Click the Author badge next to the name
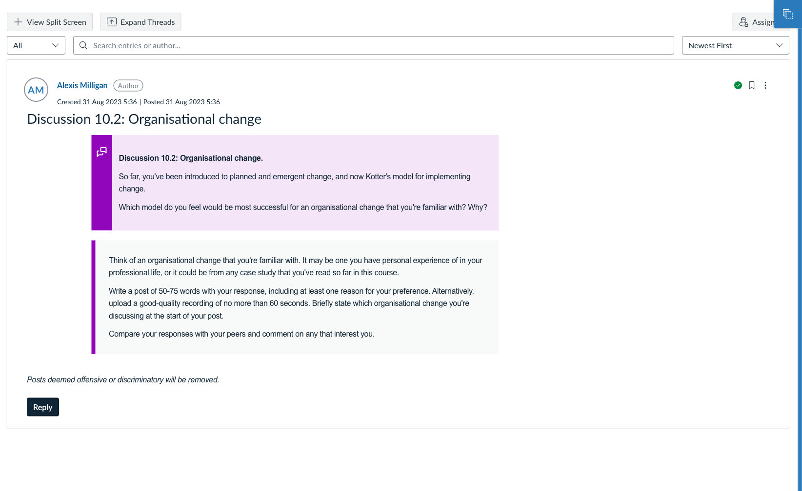Image resolution: width=802 pixels, height=491 pixels. (128, 85)
